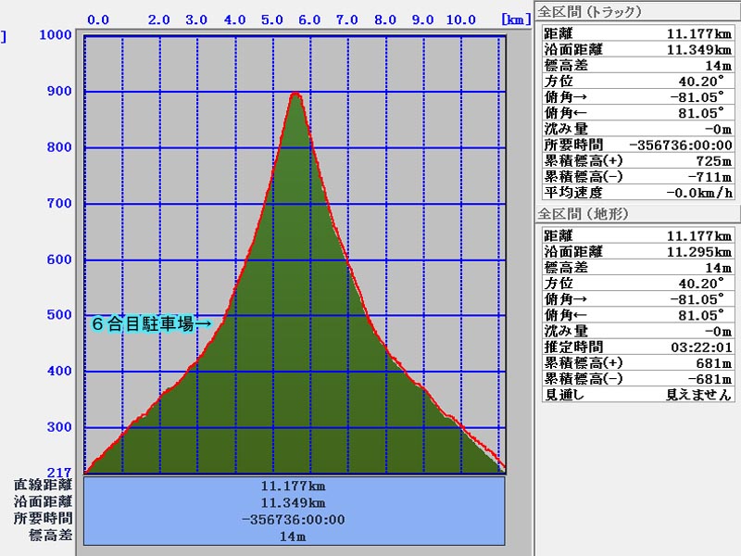
Task: Click the 10.0 label on distance axis
Action: 460,19
